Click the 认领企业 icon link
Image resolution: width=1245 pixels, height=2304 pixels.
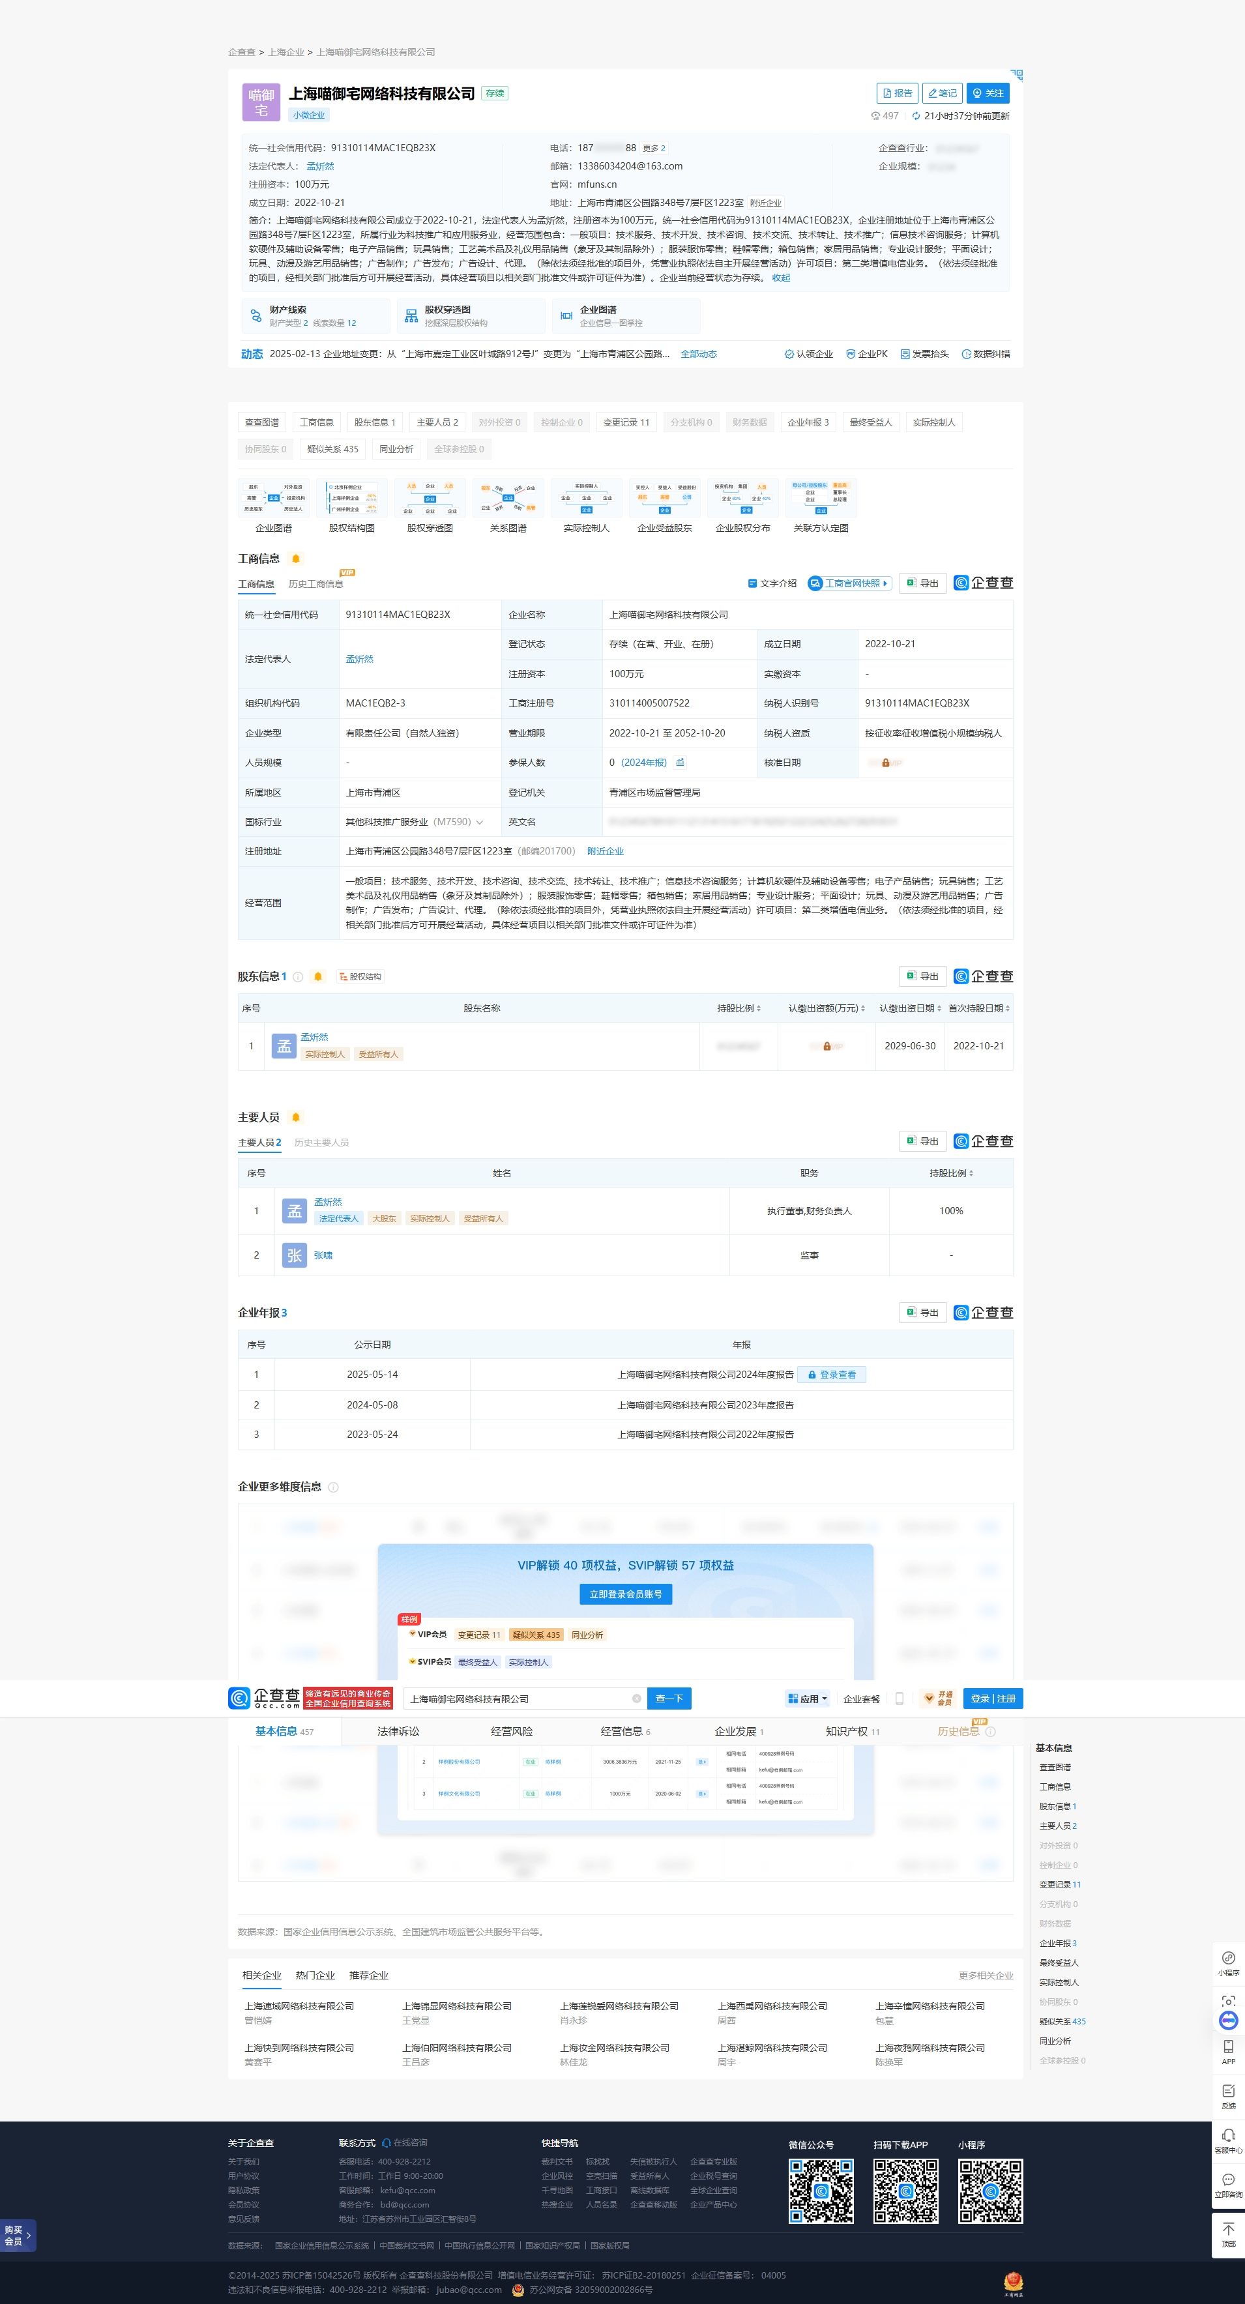click(808, 354)
